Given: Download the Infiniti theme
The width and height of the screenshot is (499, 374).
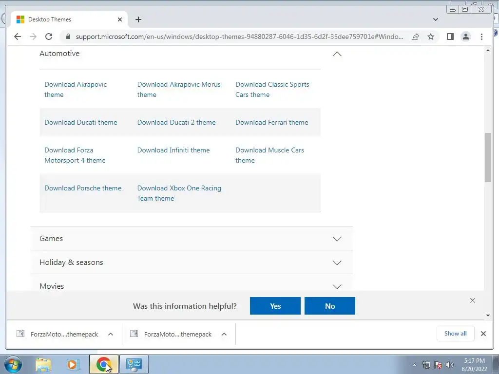Looking at the screenshot, I should [x=173, y=150].
